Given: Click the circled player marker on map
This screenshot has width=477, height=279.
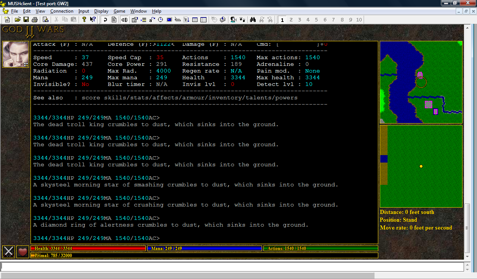Looking at the screenshot, I should click(421, 82).
